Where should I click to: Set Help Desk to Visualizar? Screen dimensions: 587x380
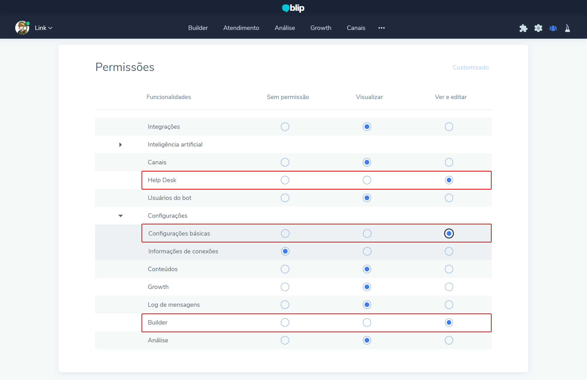tap(367, 180)
